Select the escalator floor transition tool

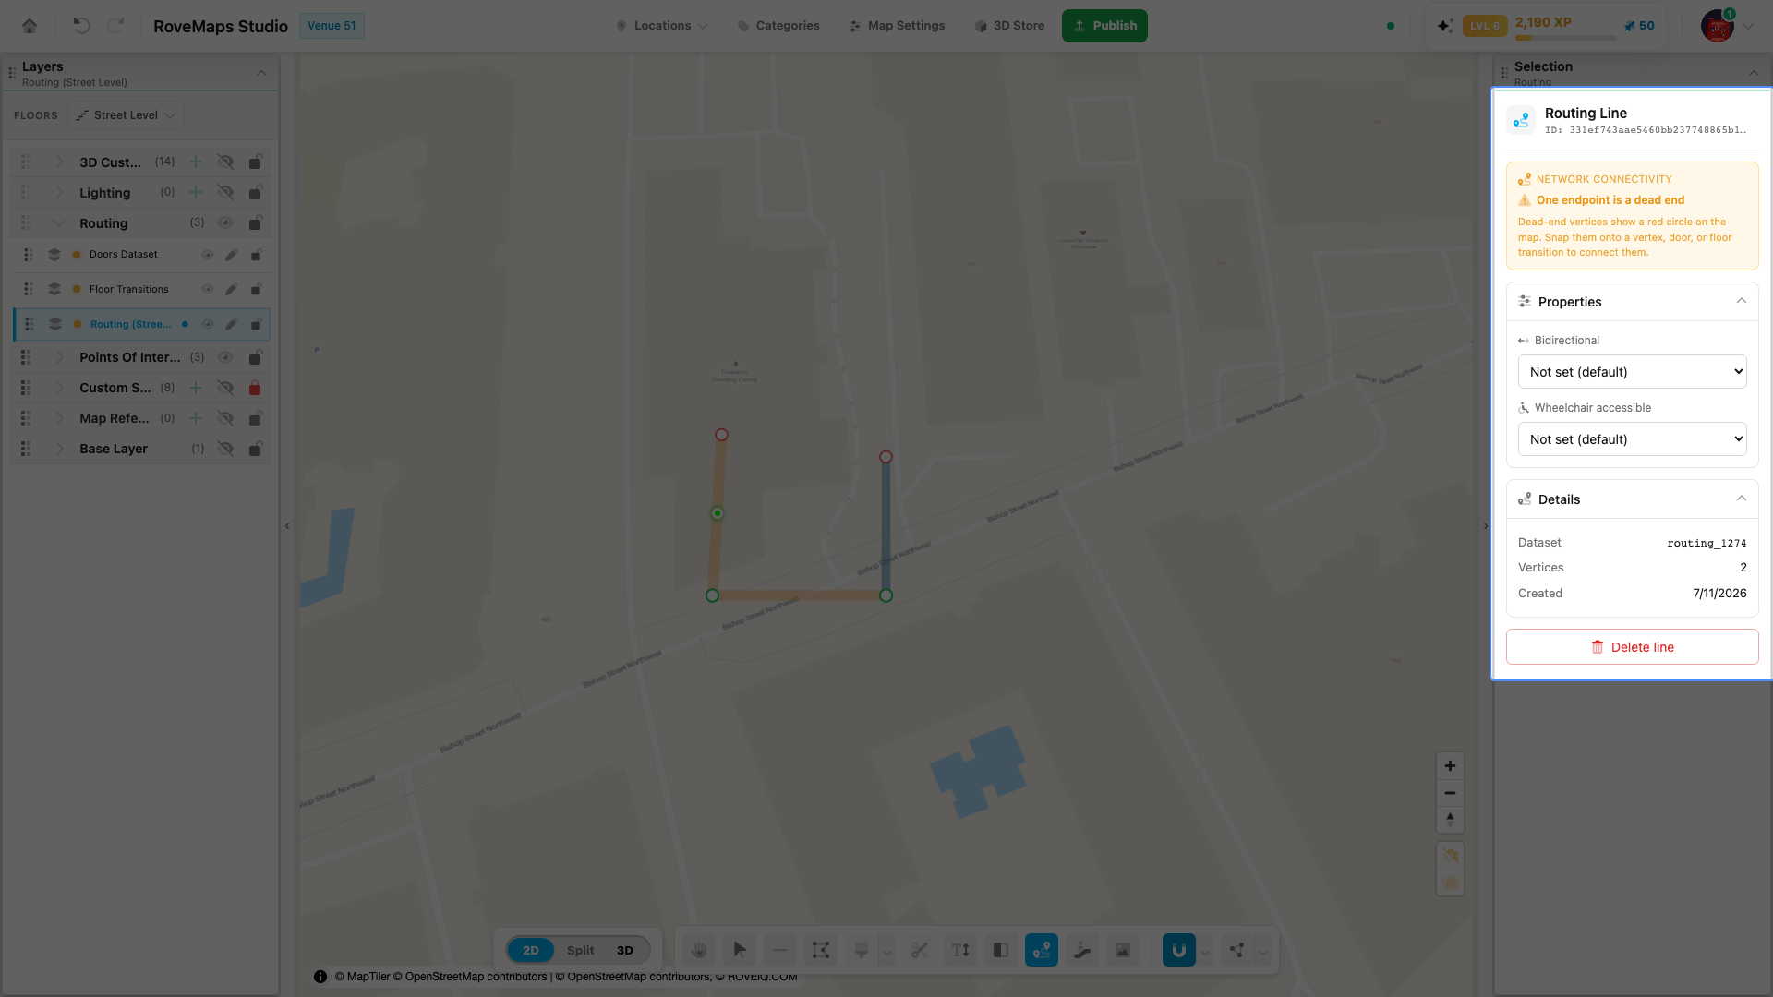(1082, 950)
